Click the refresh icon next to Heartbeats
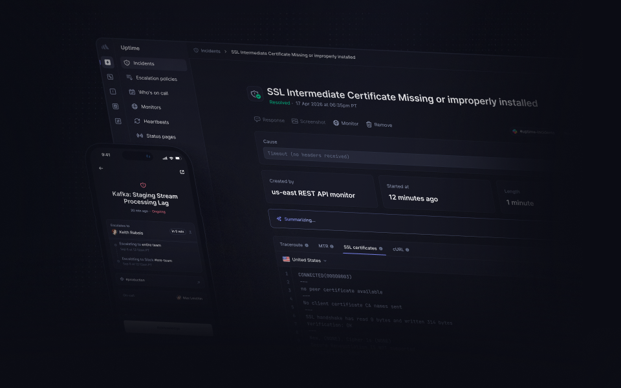The width and height of the screenshot is (621, 388). coord(137,121)
